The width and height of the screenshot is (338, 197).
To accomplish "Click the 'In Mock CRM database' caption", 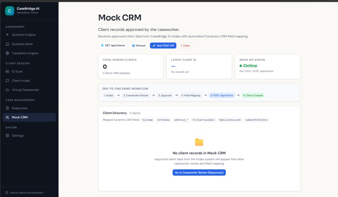I will coord(117,73).
